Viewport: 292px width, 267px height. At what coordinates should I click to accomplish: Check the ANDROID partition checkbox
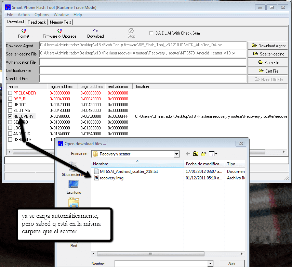pos(10,134)
